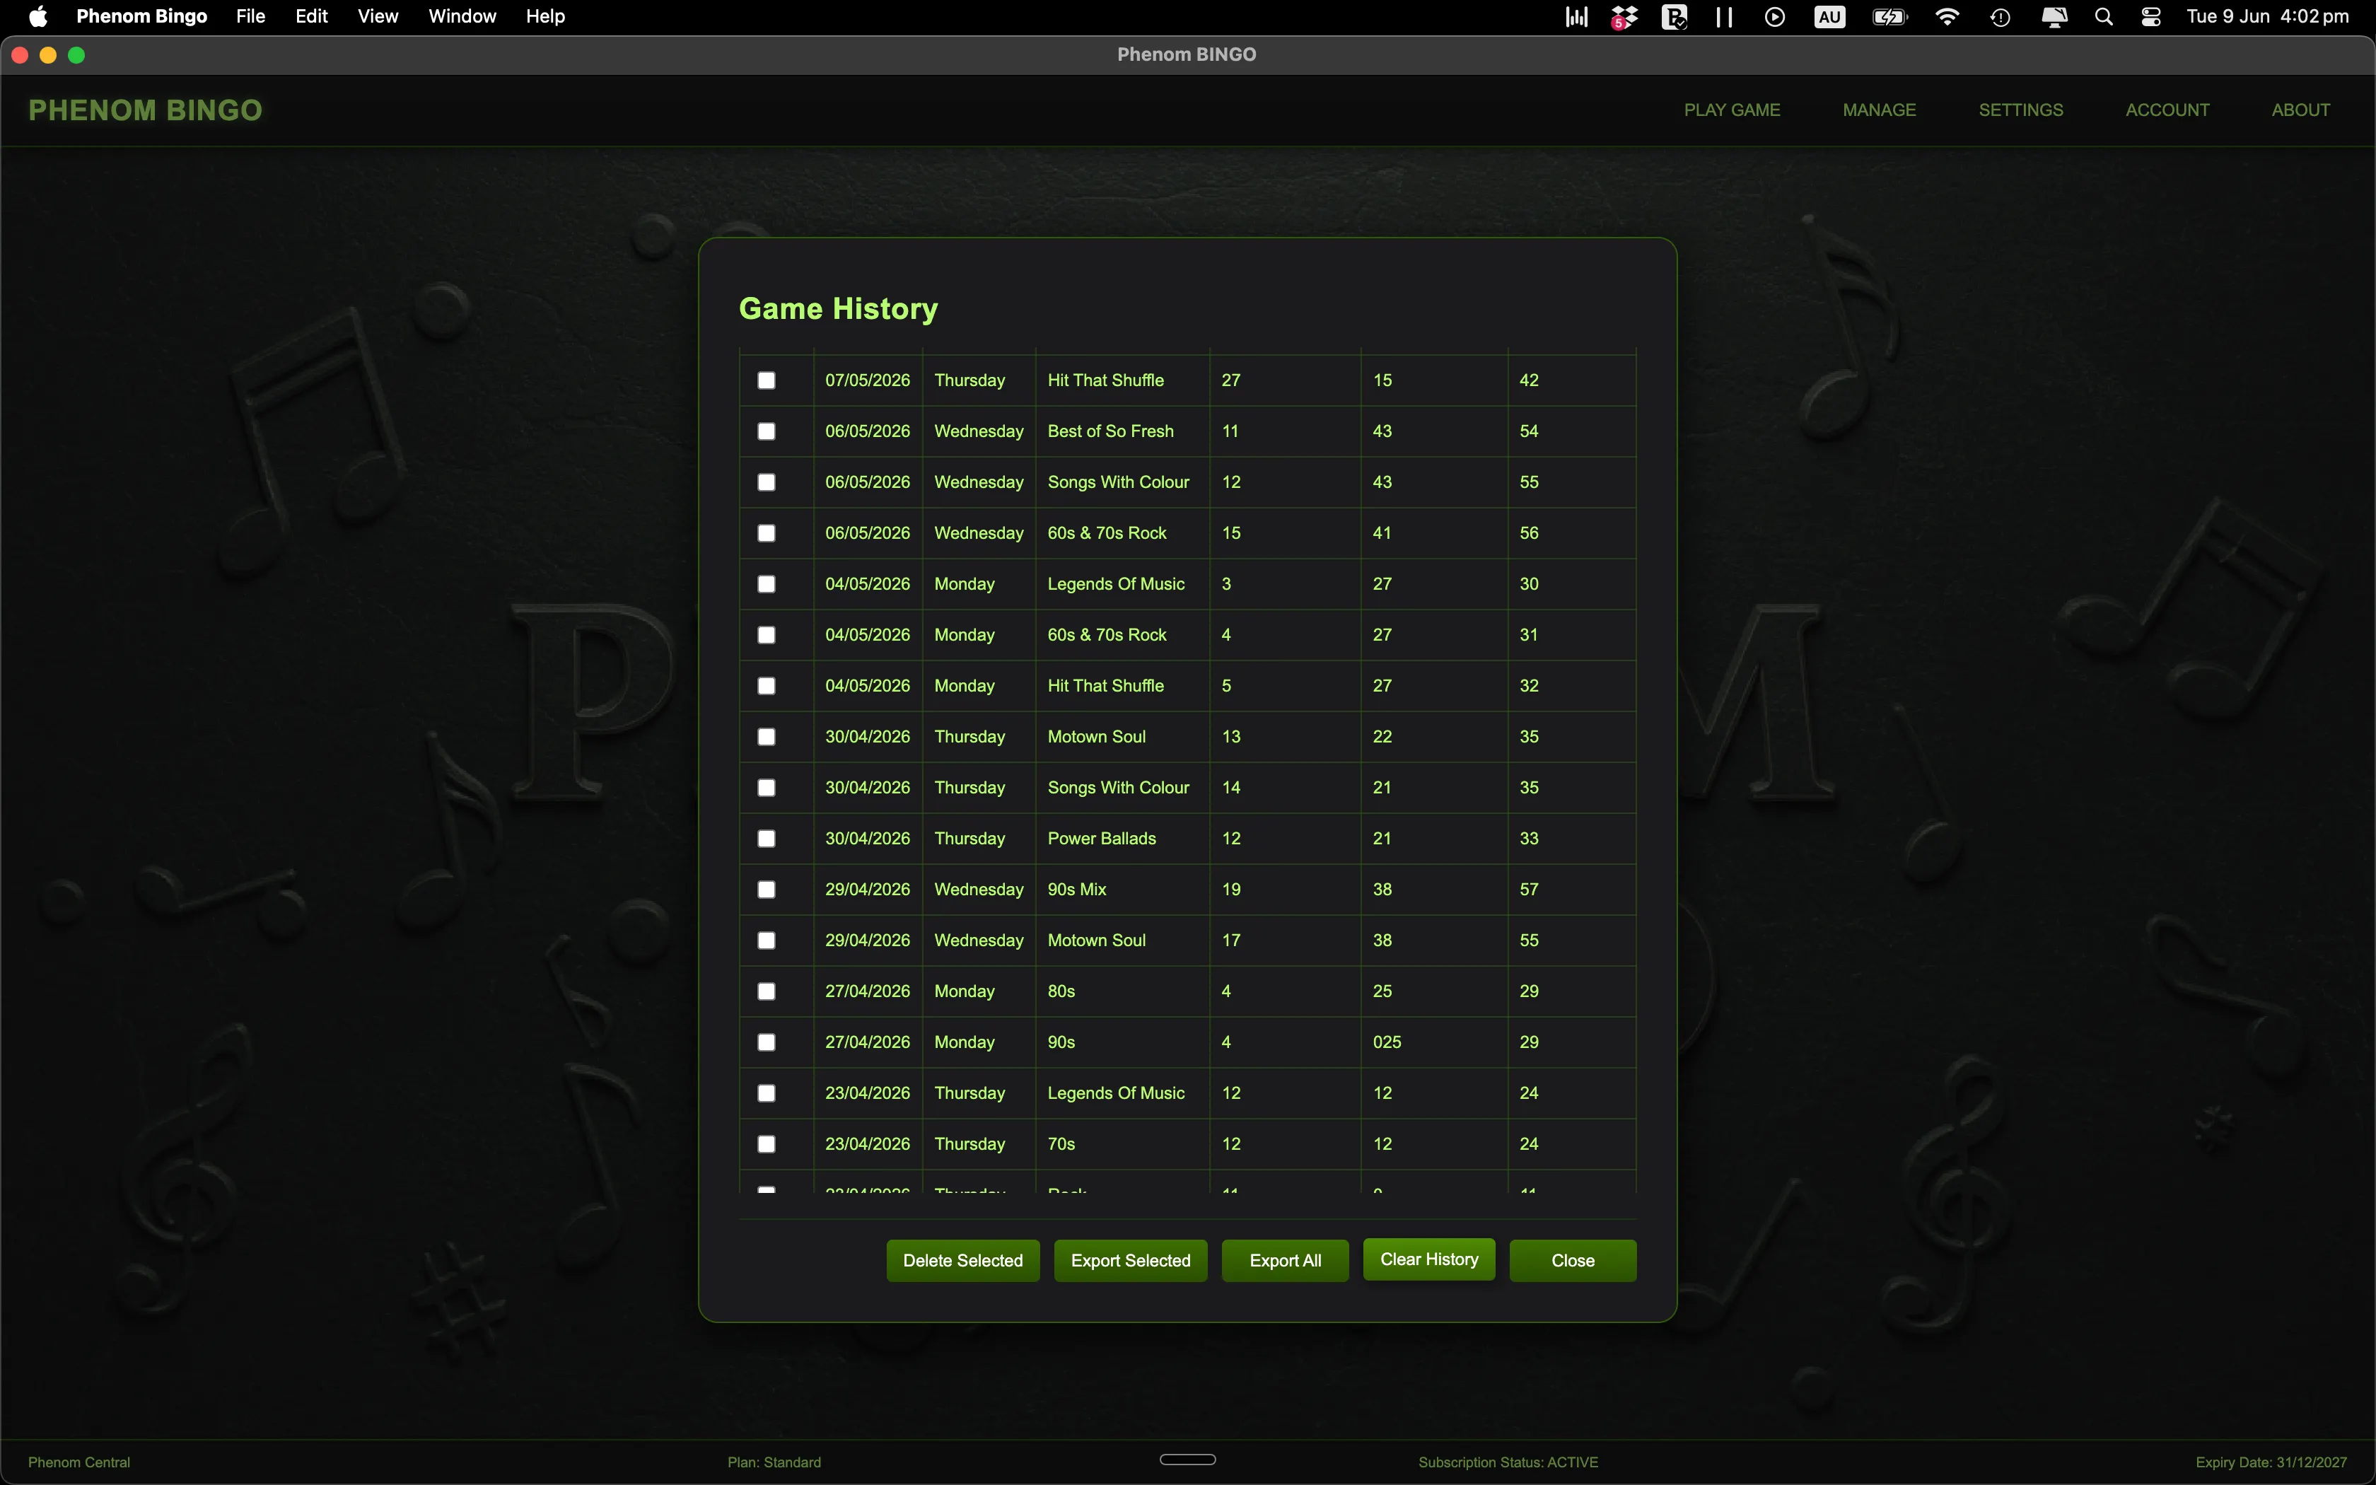Image resolution: width=2376 pixels, height=1485 pixels.
Task: Click the Wi-Fi status icon
Action: 1946,17
